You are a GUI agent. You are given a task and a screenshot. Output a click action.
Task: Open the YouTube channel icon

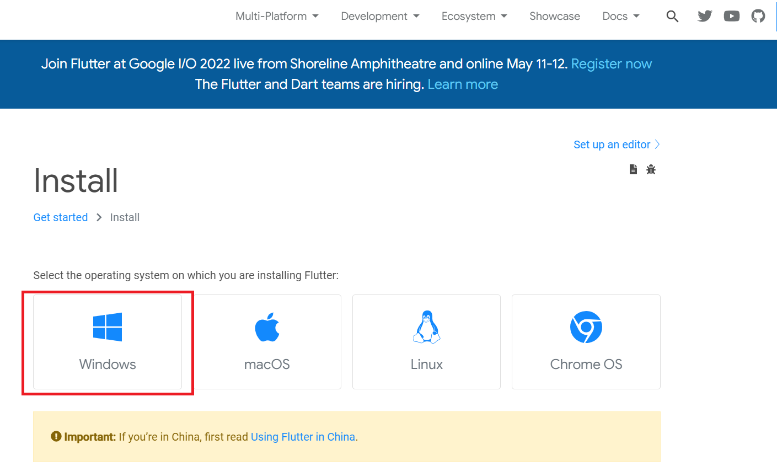point(732,16)
